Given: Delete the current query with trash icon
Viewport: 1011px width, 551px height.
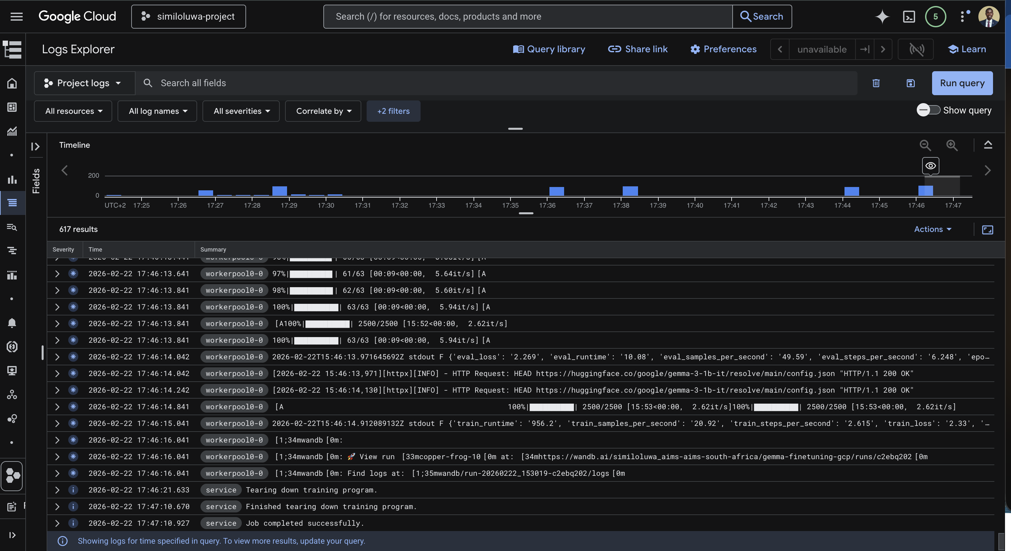Looking at the screenshot, I should [876, 83].
